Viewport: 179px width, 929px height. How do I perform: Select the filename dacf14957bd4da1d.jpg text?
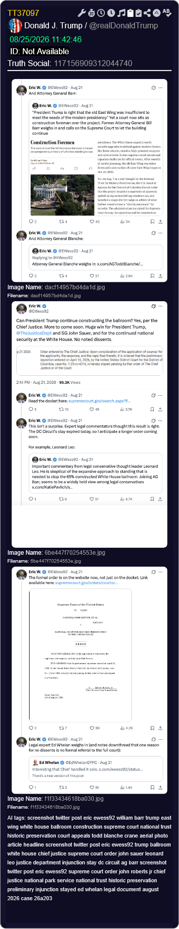55,295
